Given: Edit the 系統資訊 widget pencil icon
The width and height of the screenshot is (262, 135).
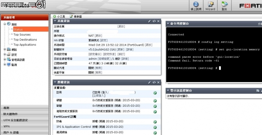Looking at the screenshot, I should pyautogui.click(x=150, y=21).
